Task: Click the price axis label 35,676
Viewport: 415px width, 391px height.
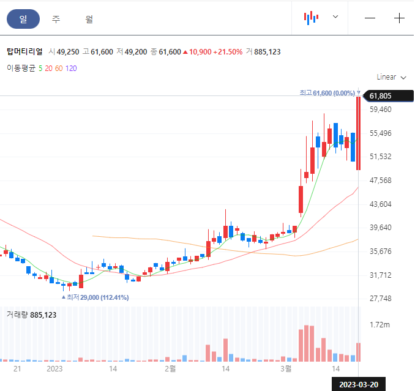Action: (x=380, y=251)
